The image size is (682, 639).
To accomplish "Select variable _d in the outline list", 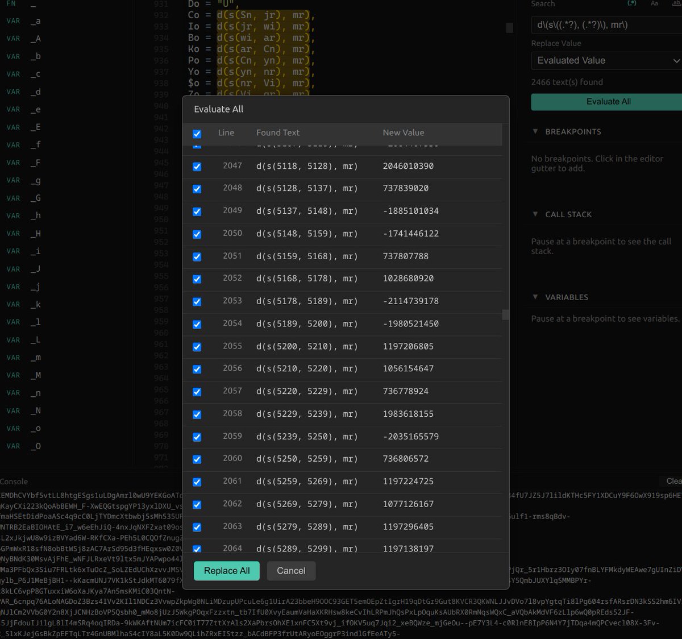I will tap(35, 92).
